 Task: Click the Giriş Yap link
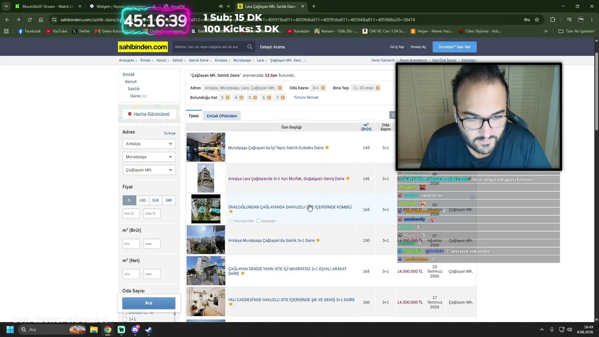(x=397, y=47)
